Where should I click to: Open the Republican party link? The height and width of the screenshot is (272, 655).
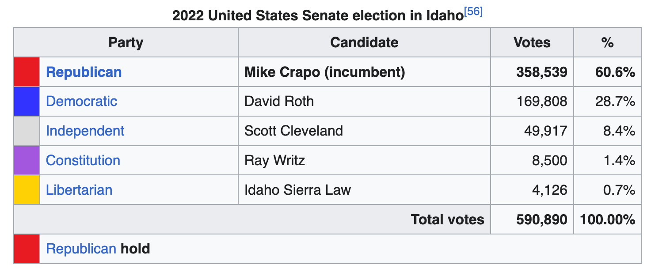84,72
